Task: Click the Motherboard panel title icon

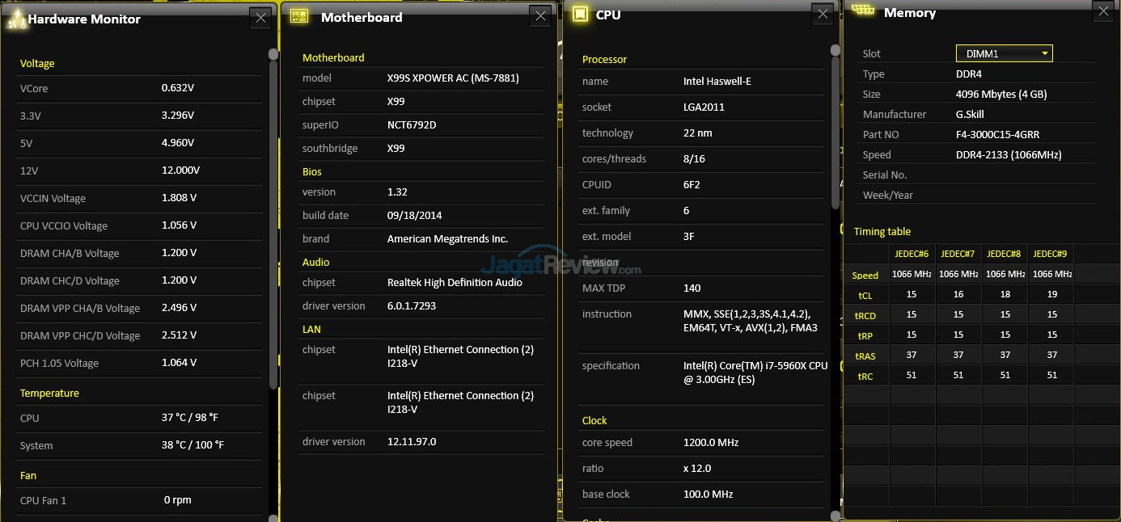Action: point(299,16)
